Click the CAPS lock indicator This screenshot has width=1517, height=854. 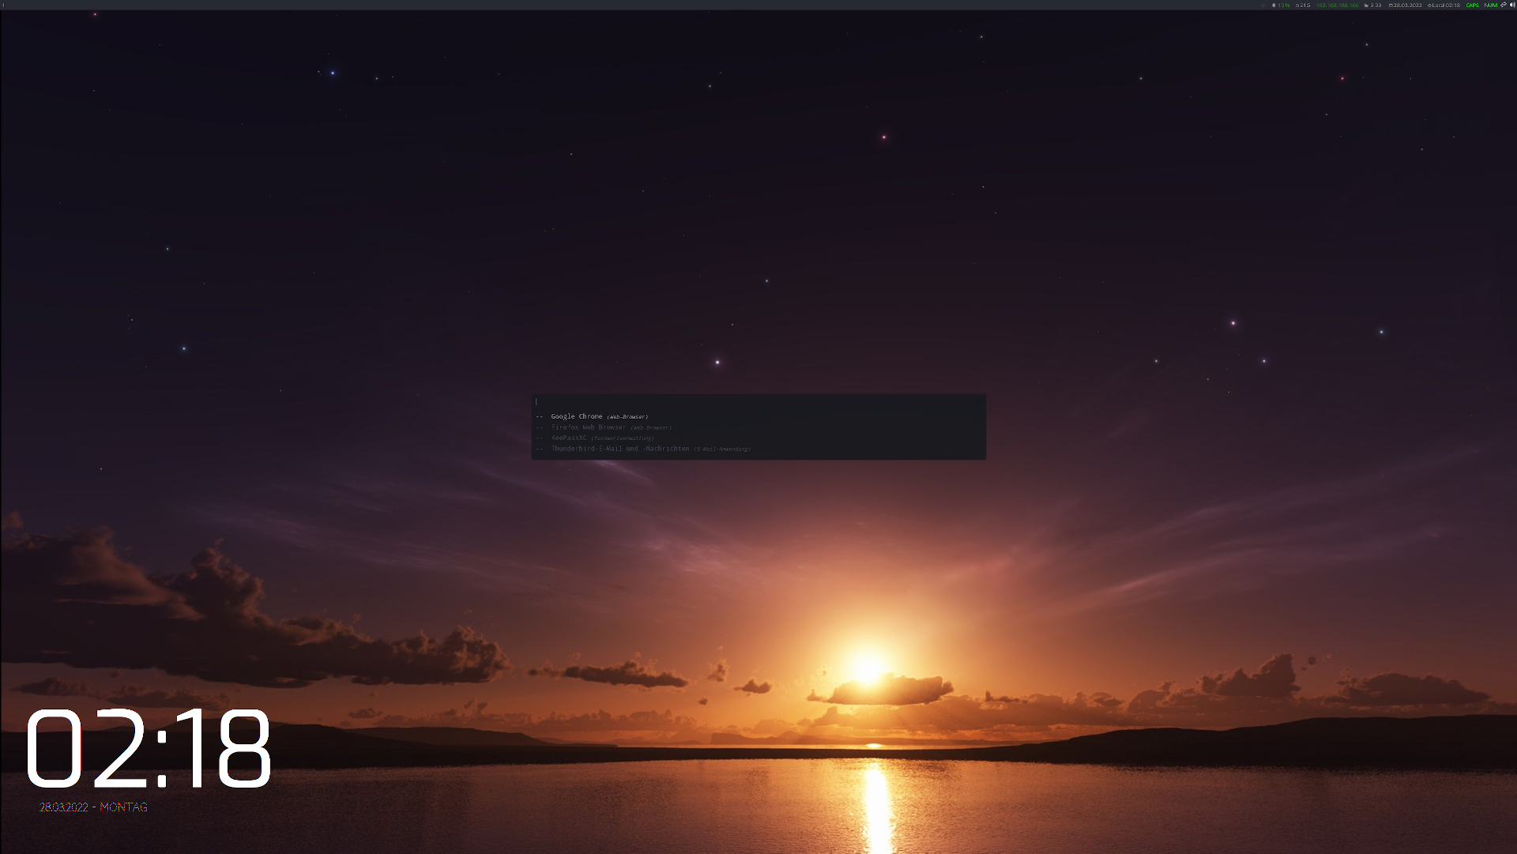(x=1472, y=6)
